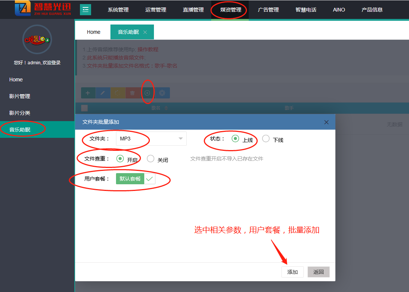This screenshot has height=292, width=409.
Task: Open the 操作教程 tutorial link
Action: (148, 49)
